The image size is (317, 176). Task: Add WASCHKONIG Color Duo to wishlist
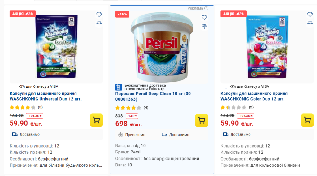pyautogui.click(x=310, y=15)
